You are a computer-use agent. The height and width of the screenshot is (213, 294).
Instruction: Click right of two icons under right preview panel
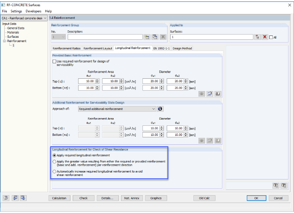(284, 186)
